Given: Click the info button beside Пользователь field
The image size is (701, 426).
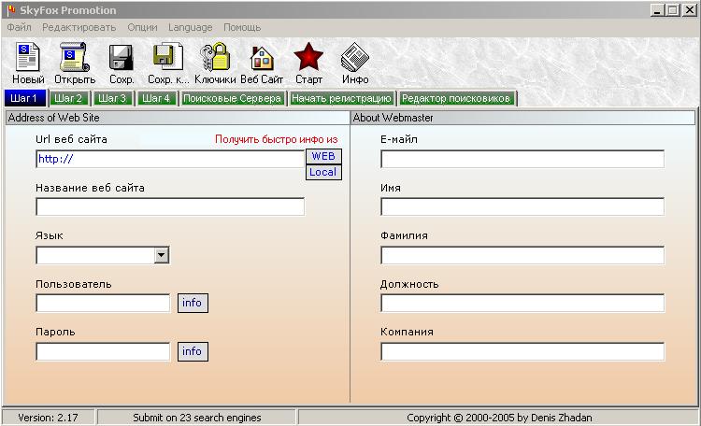Looking at the screenshot, I should (x=193, y=303).
